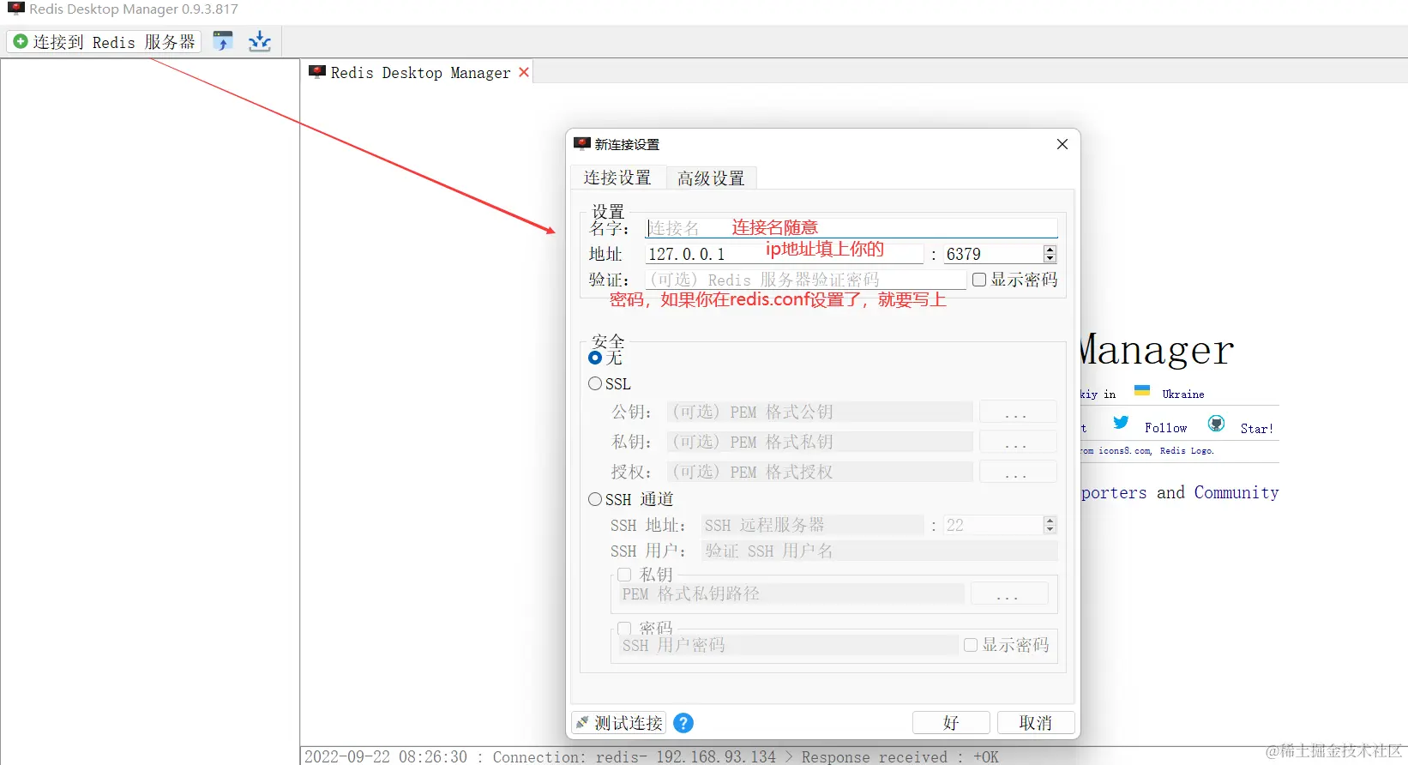Click the PEM 公钥 input field
Image resolution: width=1408 pixels, height=765 pixels.
[x=820, y=412]
